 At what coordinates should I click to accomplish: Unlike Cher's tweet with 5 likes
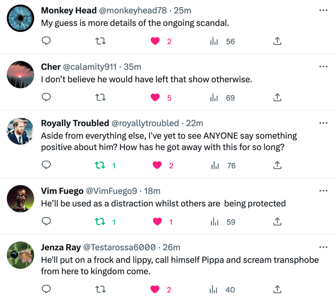point(155,97)
